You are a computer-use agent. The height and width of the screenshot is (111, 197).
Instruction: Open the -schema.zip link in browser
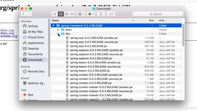point(9,36)
